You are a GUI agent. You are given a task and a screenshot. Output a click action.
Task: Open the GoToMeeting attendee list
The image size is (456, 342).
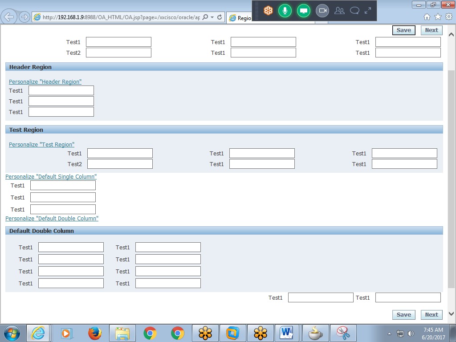(x=339, y=11)
